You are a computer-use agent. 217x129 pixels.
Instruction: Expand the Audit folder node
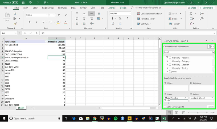point(167,72)
